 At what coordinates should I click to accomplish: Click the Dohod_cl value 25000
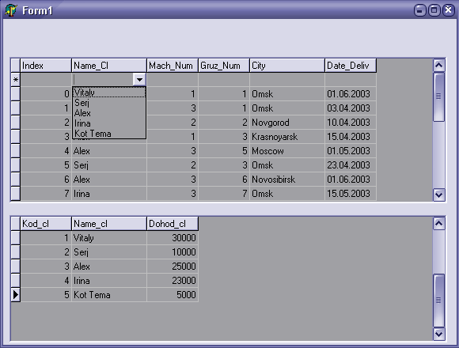[x=173, y=267]
